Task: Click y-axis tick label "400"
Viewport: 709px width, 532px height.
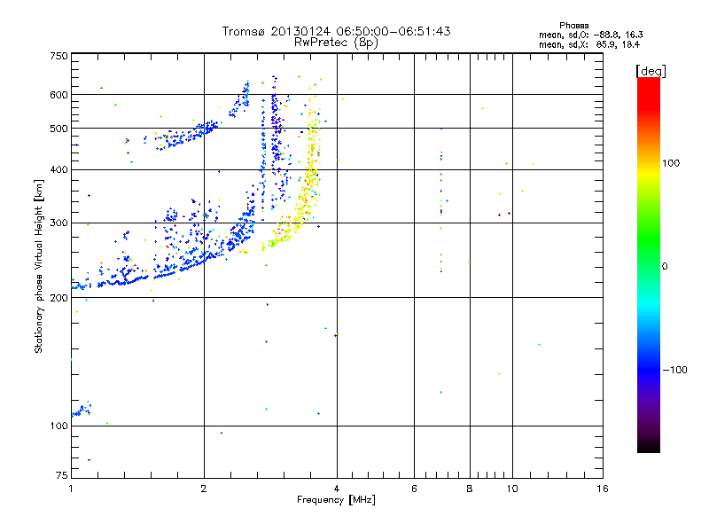Action: (x=58, y=169)
